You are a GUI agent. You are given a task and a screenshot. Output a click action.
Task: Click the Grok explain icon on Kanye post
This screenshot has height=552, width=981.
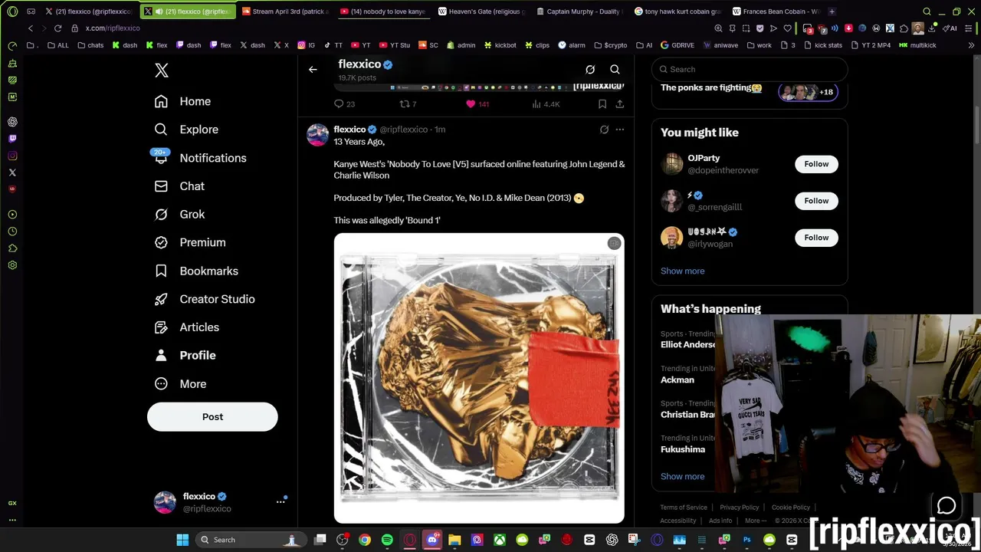tap(604, 130)
